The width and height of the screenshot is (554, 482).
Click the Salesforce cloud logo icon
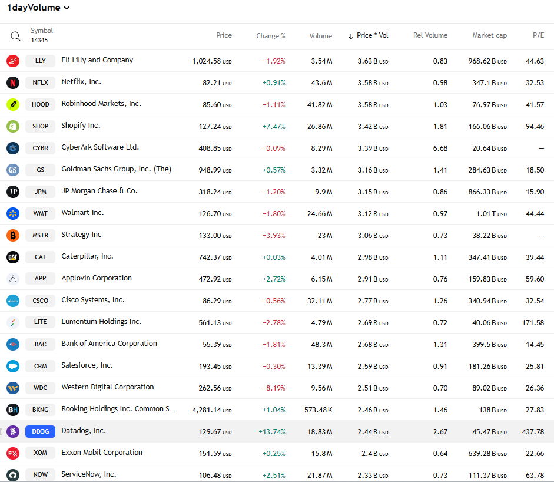(13, 367)
